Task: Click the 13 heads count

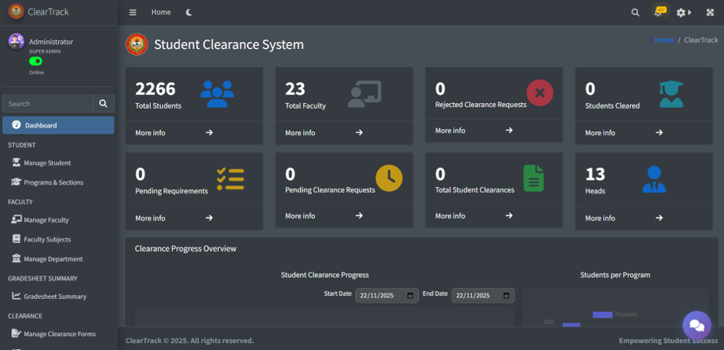Action: pyautogui.click(x=595, y=174)
